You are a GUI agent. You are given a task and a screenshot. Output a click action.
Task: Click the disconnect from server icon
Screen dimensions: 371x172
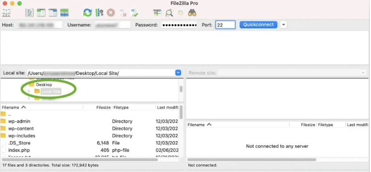(123, 13)
